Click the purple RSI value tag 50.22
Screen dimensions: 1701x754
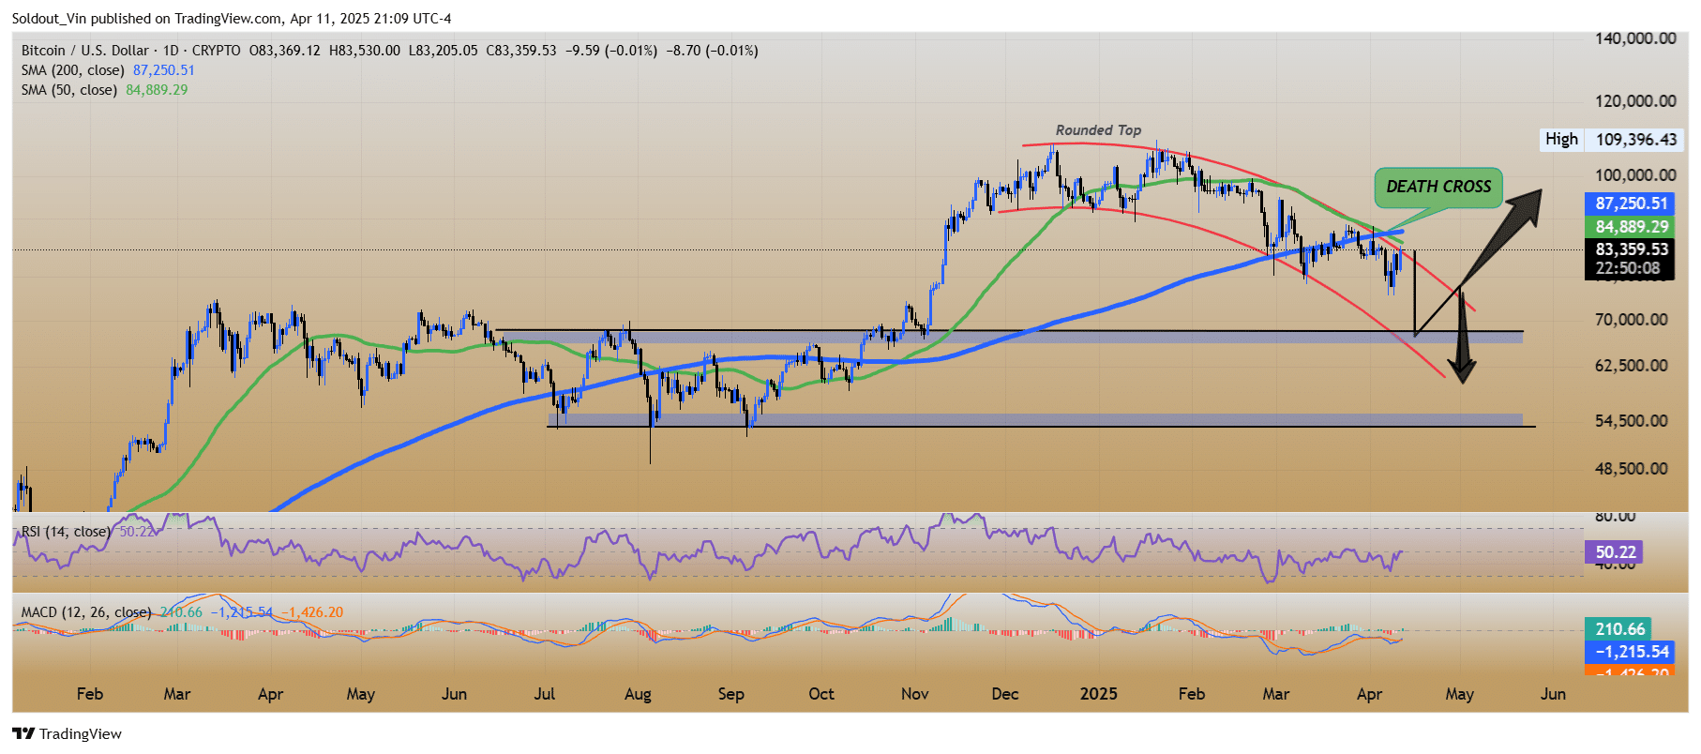pos(1615,552)
